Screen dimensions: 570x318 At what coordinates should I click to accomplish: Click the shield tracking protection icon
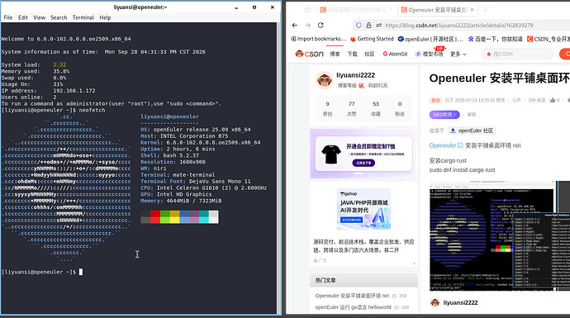click(359, 25)
